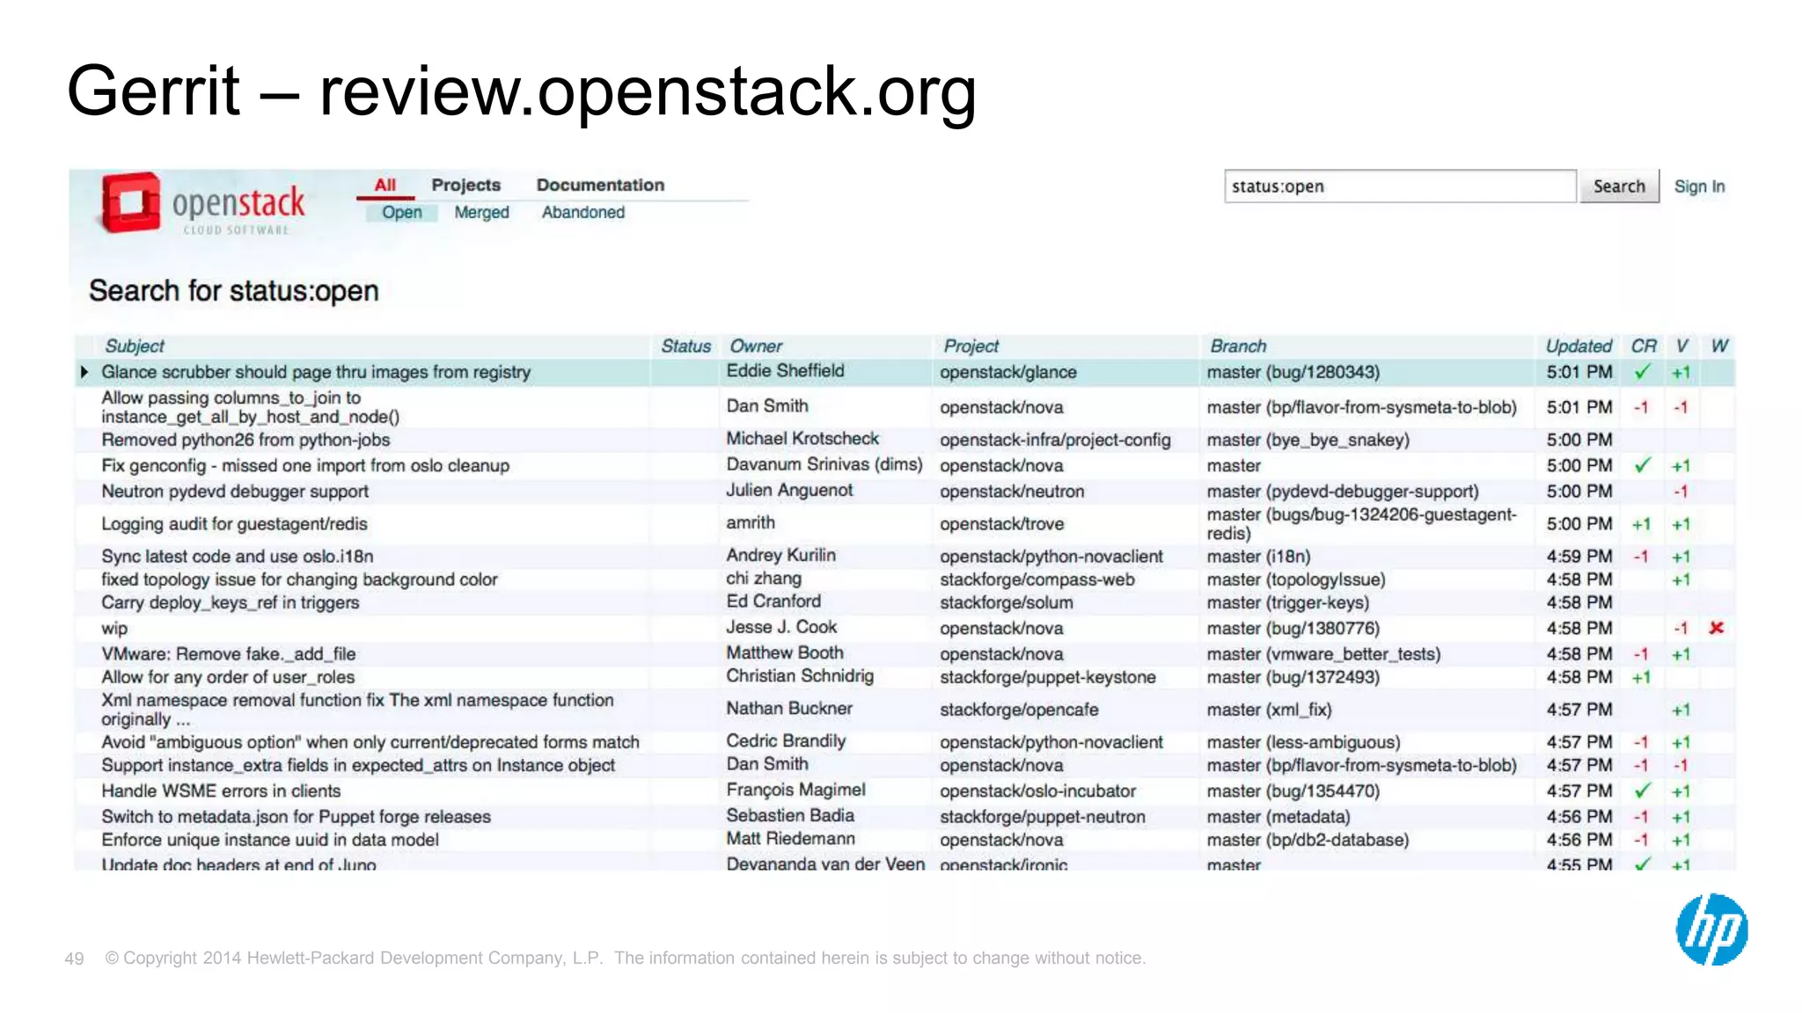Click the red X in the wip row

click(1716, 628)
